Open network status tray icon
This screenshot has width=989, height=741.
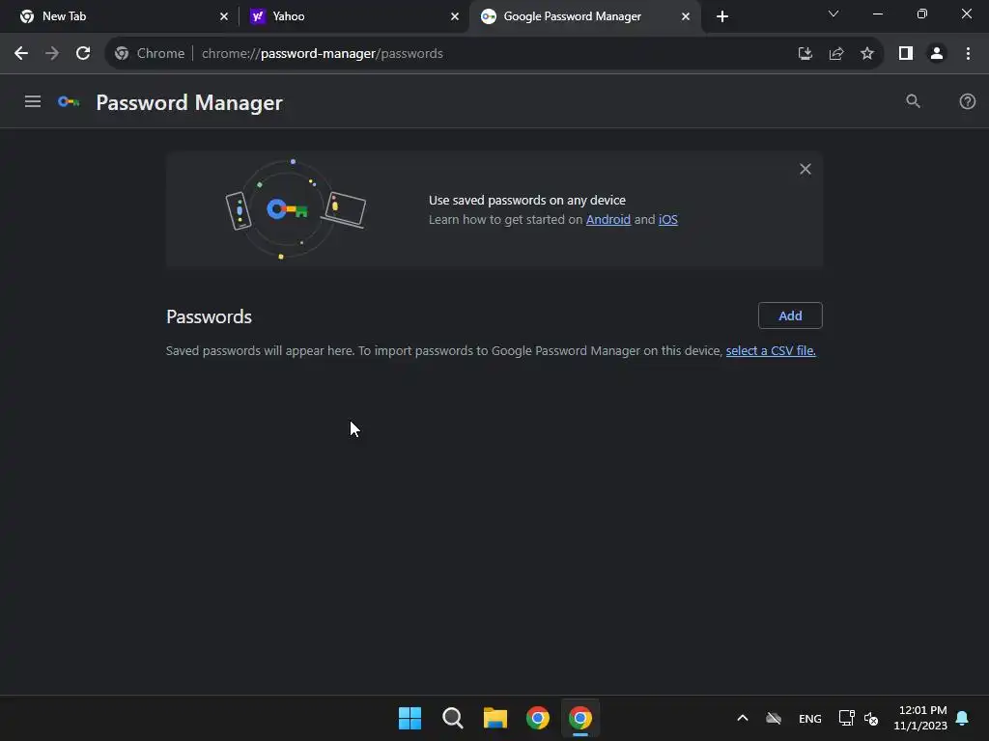(x=846, y=718)
